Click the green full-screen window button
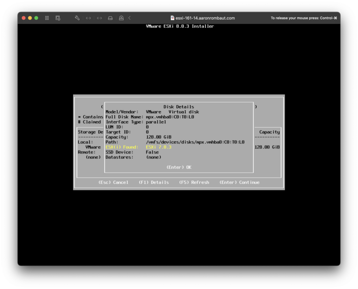Screen dimensions: 358x289 pos(36,18)
